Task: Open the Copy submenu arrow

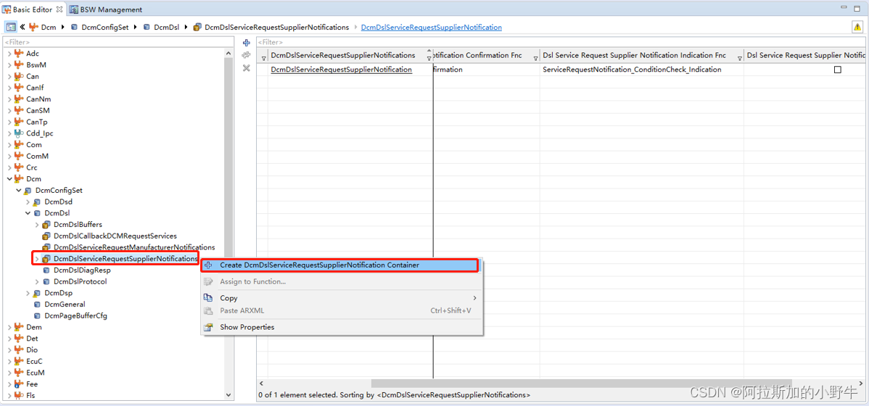Action: pyautogui.click(x=474, y=298)
